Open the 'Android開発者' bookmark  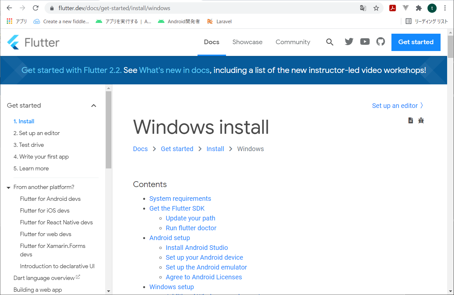click(179, 21)
